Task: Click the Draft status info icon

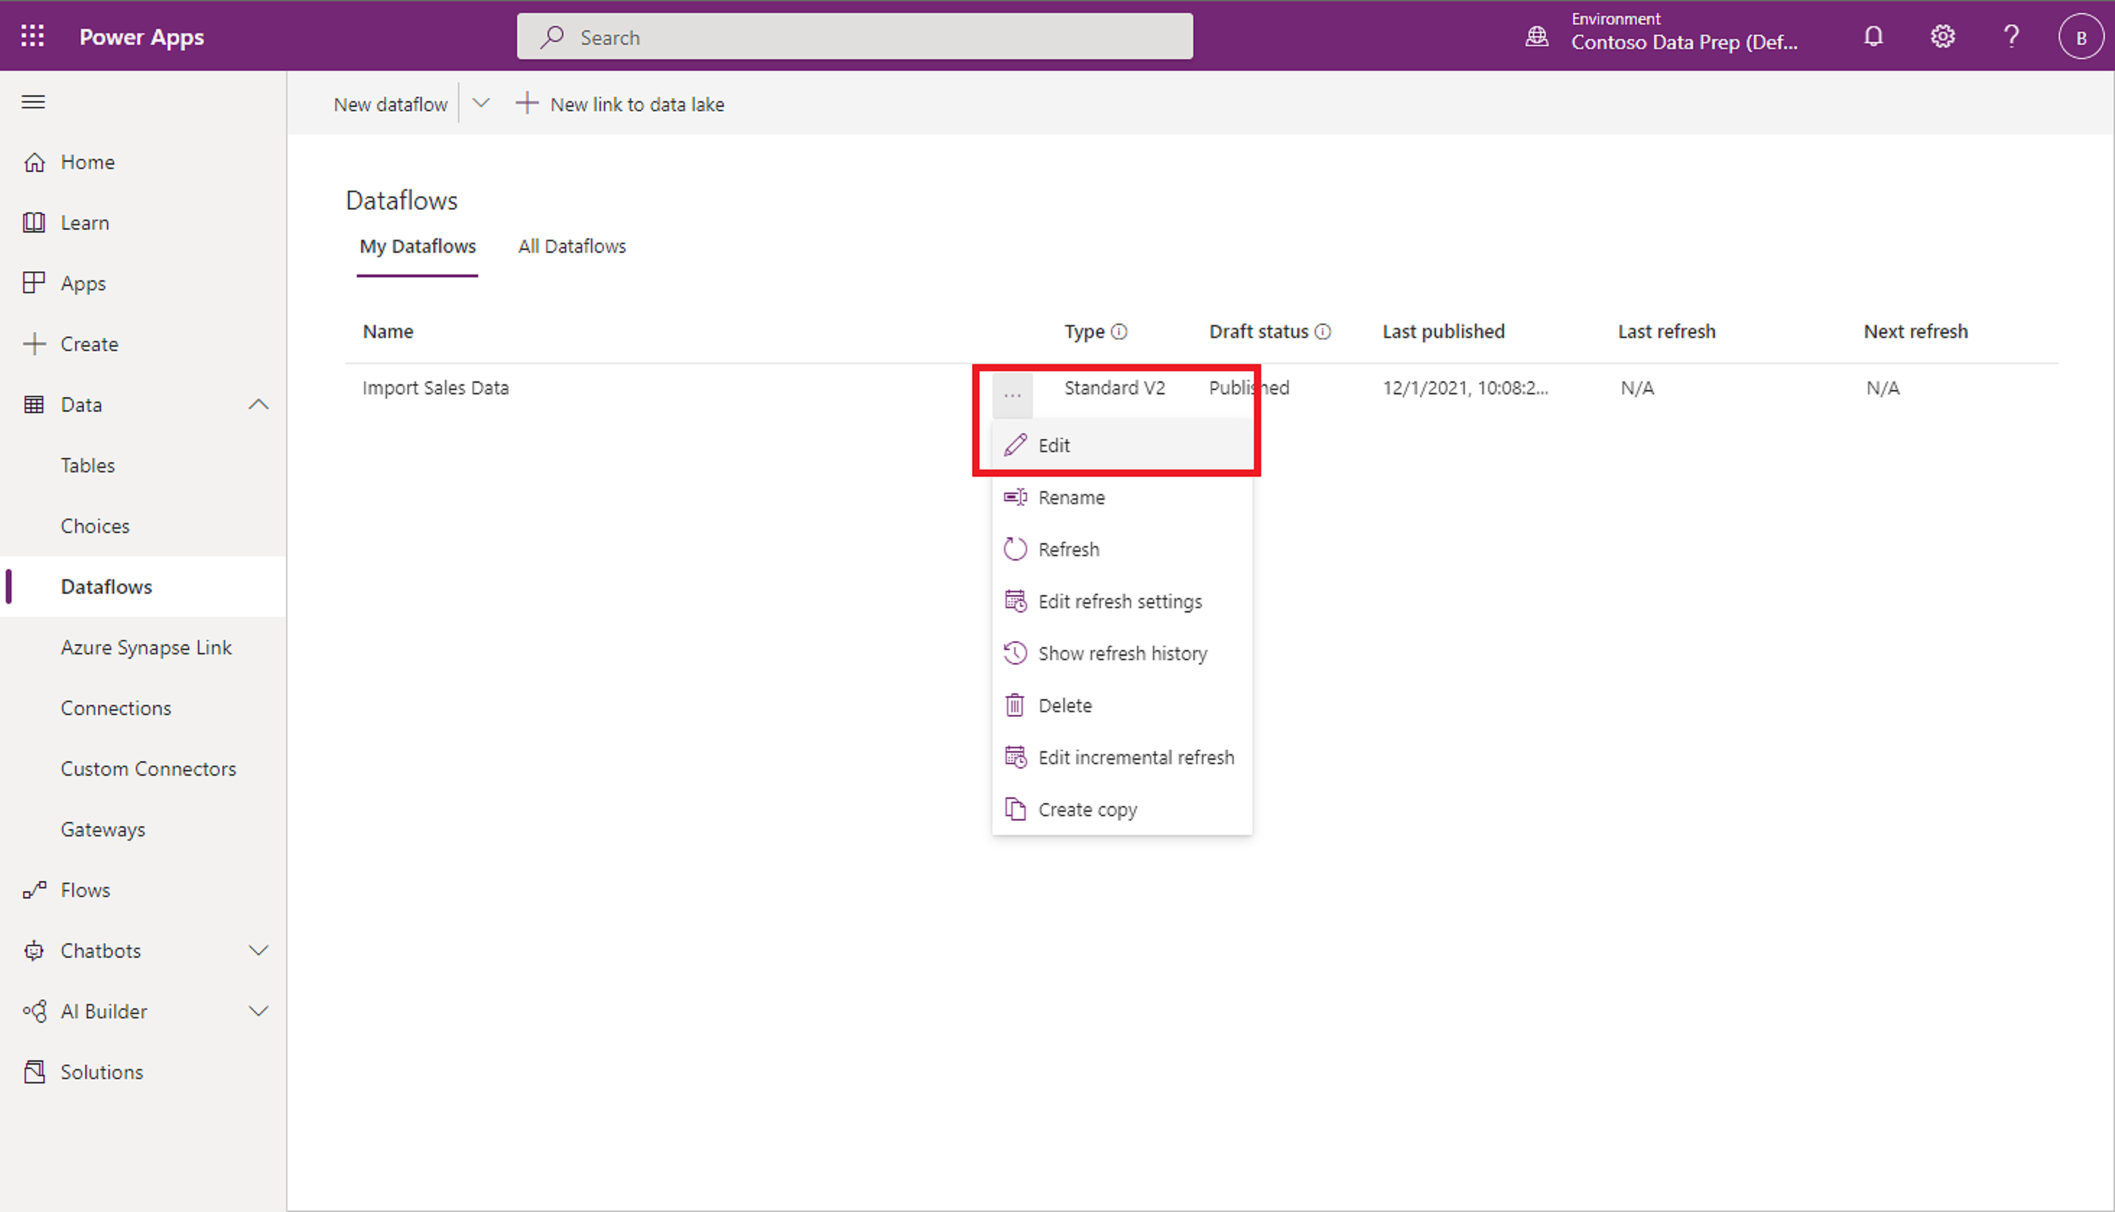Action: pos(1323,332)
